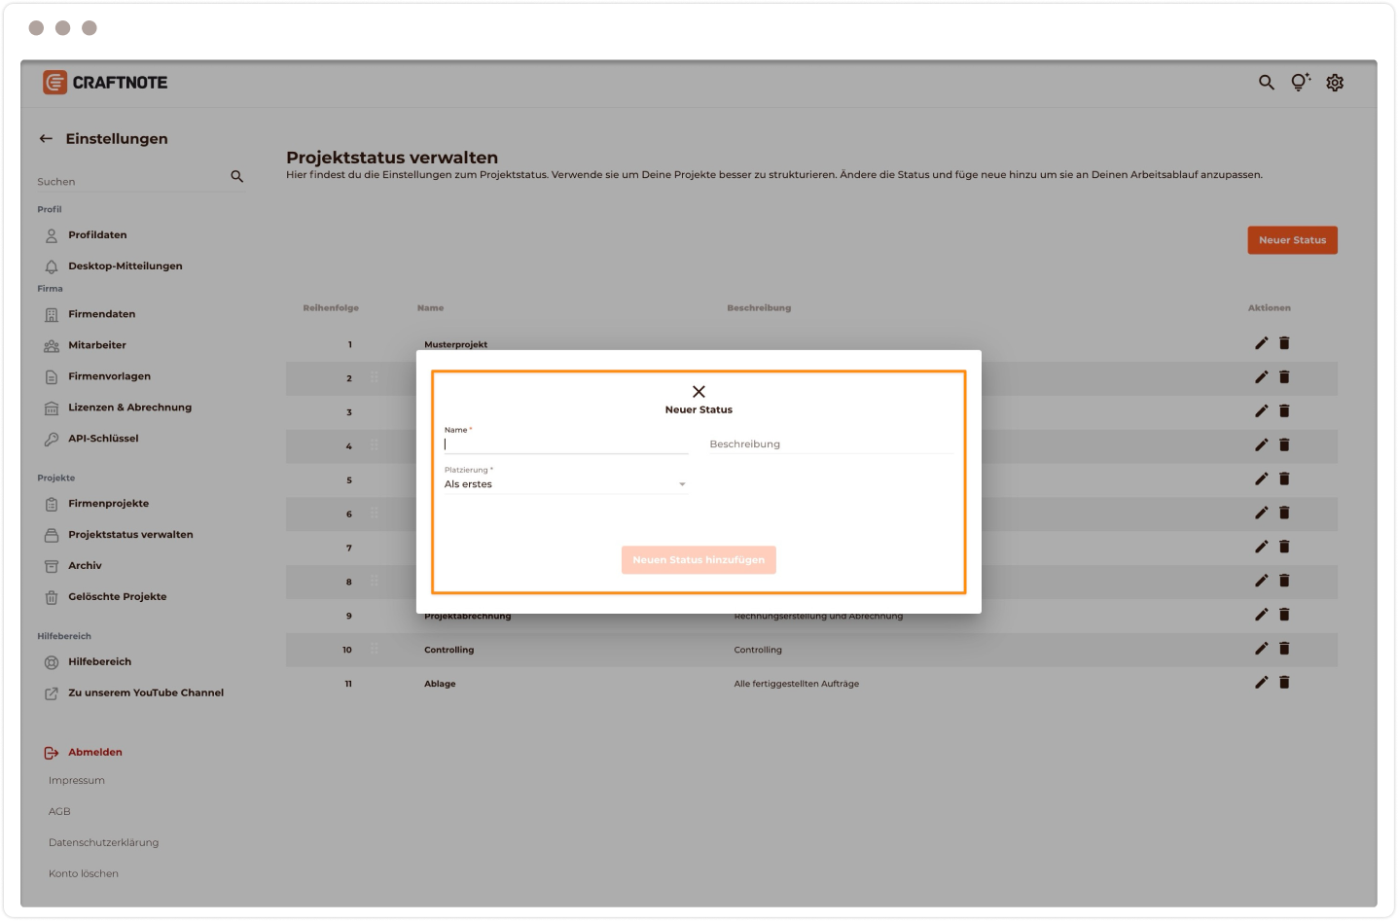Go back using the Einstellungen arrow
This screenshot has width=1398, height=921.
[x=46, y=139]
